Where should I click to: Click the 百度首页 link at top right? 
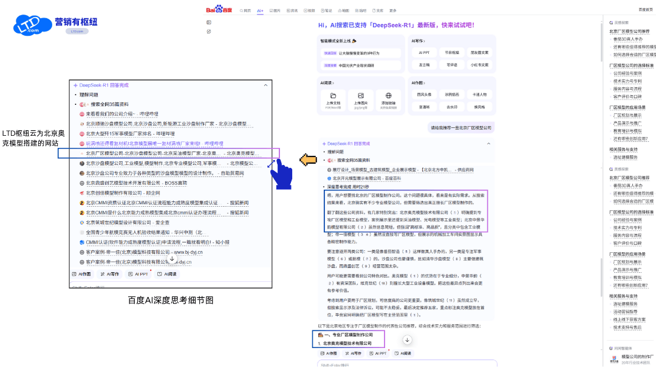(646, 10)
